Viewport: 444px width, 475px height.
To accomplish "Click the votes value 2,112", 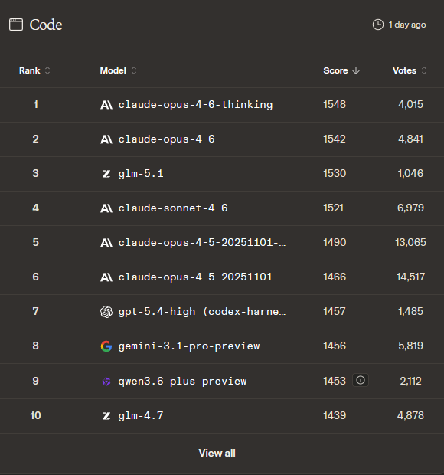I will coord(411,382).
